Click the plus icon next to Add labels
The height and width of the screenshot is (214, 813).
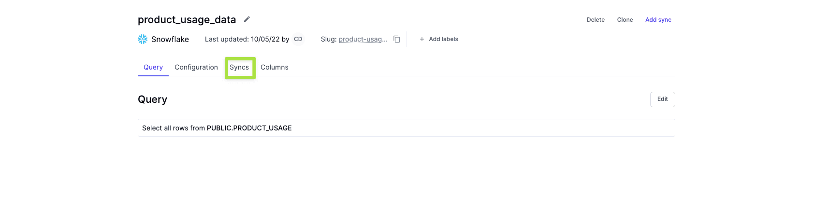coord(422,39)
